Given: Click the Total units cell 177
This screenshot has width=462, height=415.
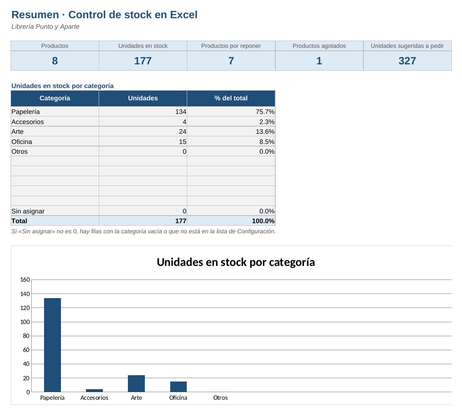Looking at the screenshot, I should coord(143,221).
